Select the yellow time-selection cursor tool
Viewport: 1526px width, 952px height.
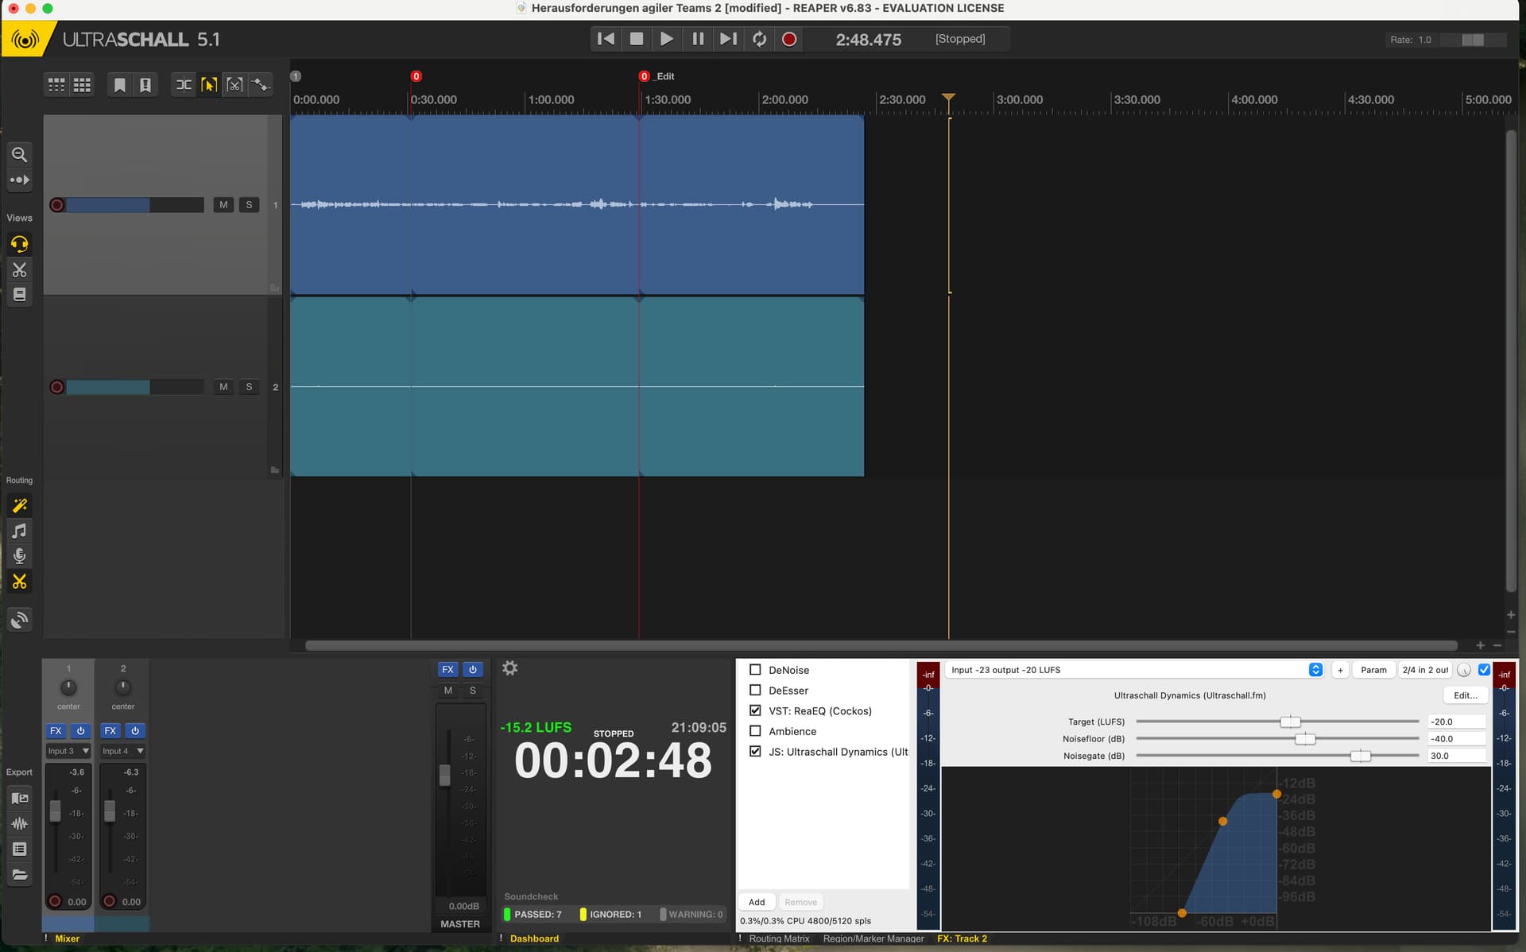(x=209, y=84)
